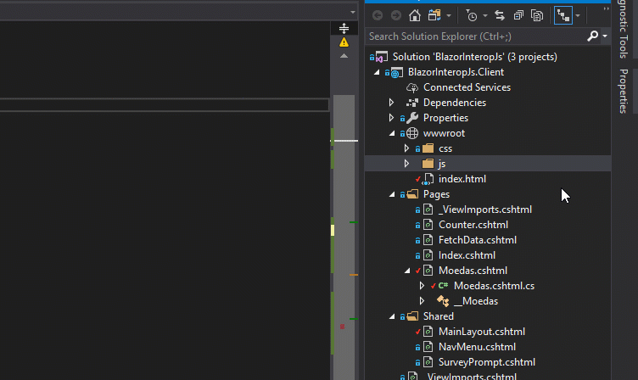Click the wwwroot globe icon
638x380 pixels.
tap(412, 133)
